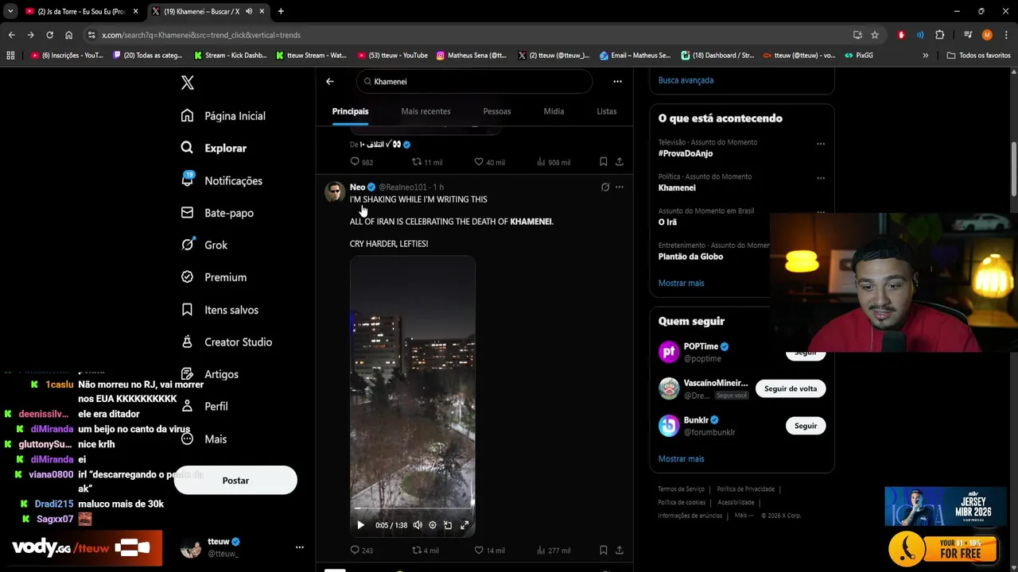
Task: Open Chrome three-dot menu
Action: coord(1004,35)
